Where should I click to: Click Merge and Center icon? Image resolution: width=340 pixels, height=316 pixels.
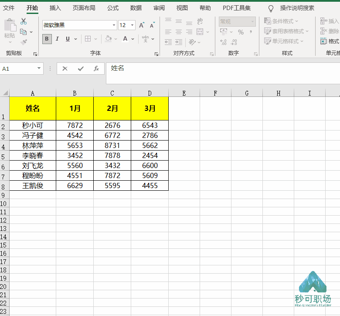click(x=200, y=32)
